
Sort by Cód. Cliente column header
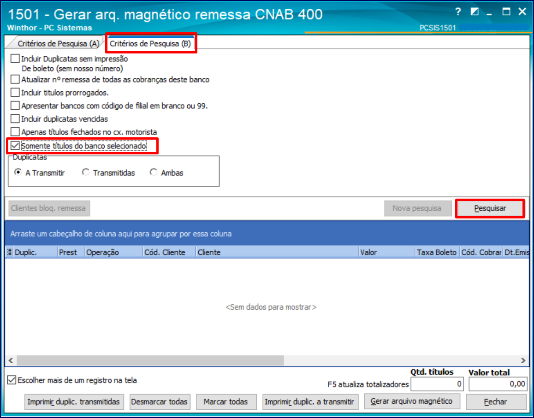tap(169, 252)
